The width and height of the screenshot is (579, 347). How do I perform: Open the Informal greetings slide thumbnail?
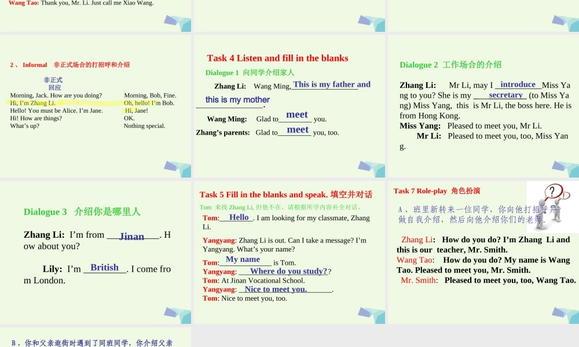(x=96, y=106)
